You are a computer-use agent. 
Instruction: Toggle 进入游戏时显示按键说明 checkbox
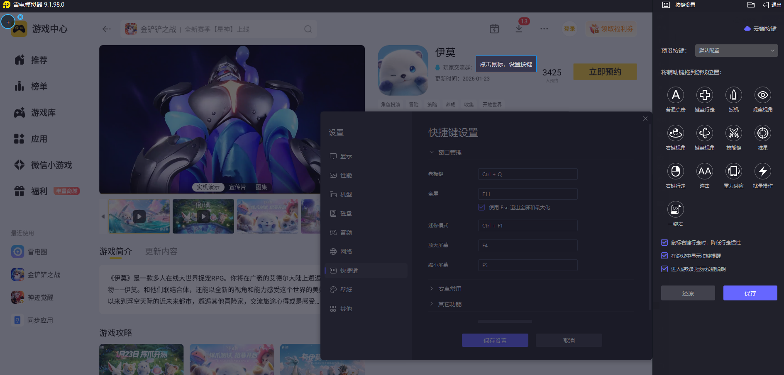click(x=664, y=269)
